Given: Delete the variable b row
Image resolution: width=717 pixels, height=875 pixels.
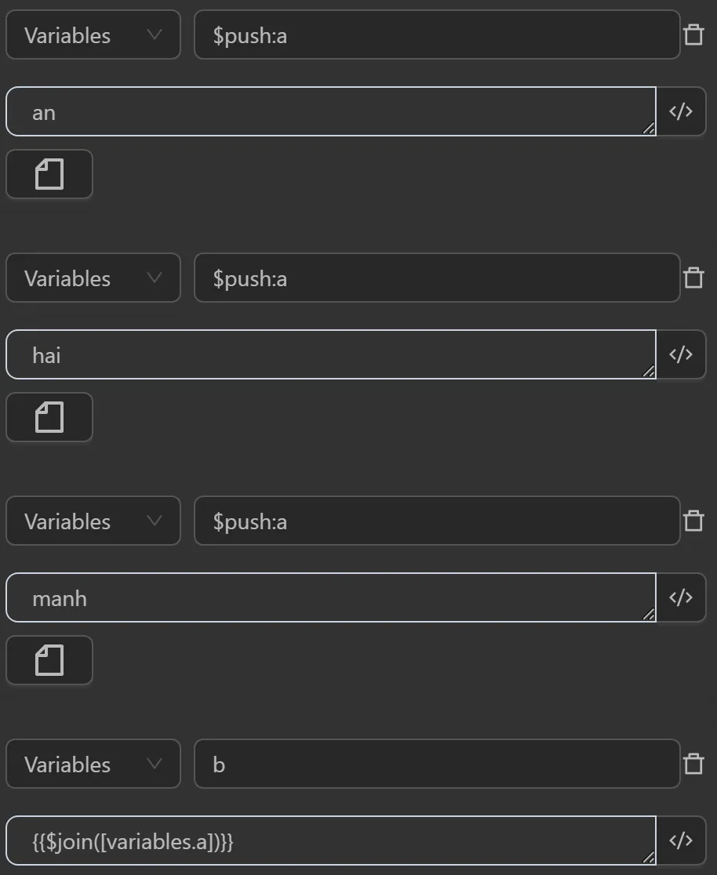Looking at the screenshot, I should pos(693,764).
